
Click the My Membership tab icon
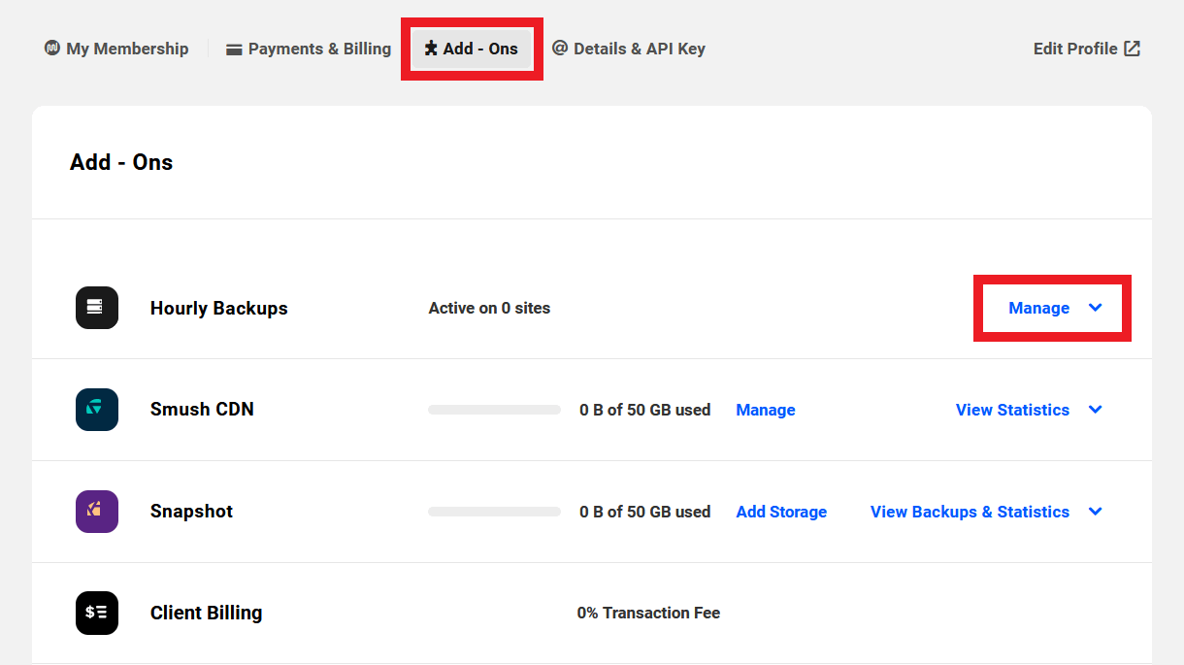click(x=52, y=48)
